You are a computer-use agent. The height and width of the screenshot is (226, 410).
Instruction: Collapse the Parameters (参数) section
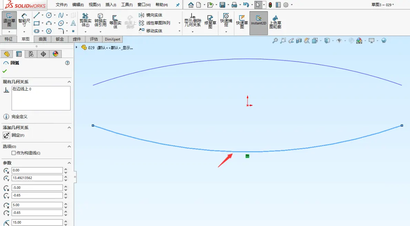(69, 163)
